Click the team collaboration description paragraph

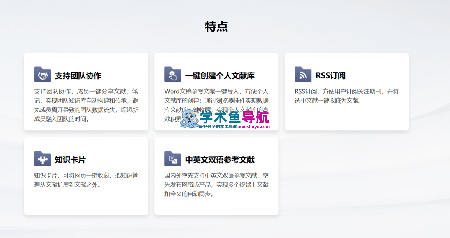pyautogui.click(x=86, y=105)
